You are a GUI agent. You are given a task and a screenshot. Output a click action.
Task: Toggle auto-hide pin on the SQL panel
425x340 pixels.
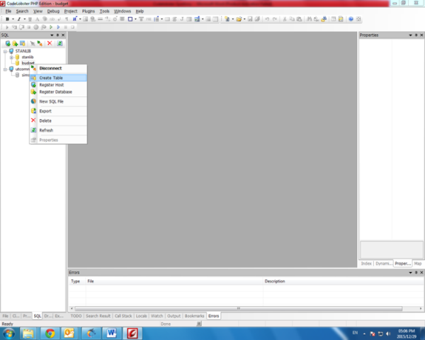(57, 35)
